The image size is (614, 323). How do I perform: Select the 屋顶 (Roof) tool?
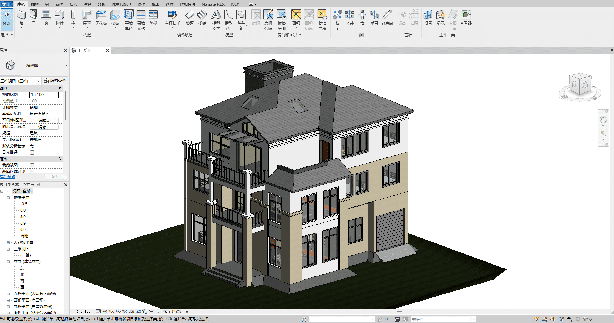click(87, 18)
